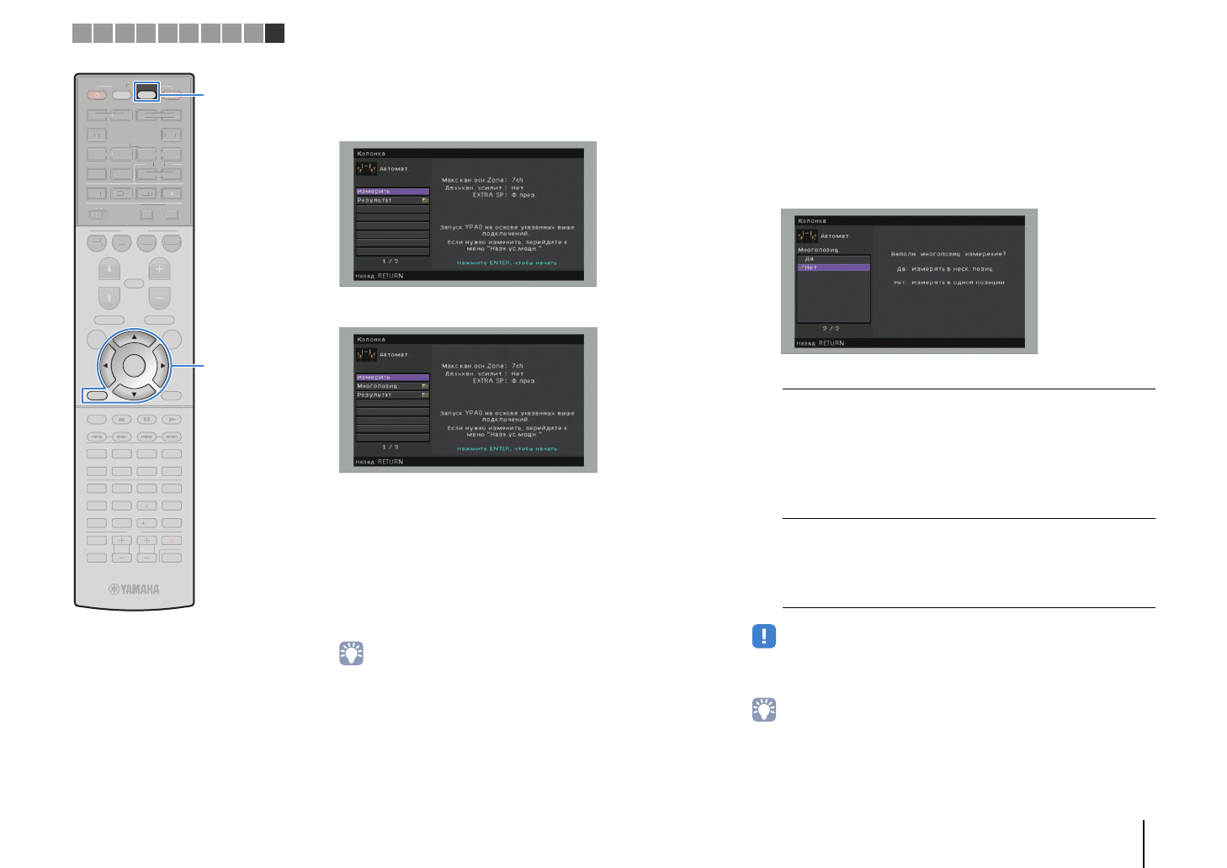The image size is (1227, 868).
Task: Select the checked 'Нет' option
Action: click(833, 267)
